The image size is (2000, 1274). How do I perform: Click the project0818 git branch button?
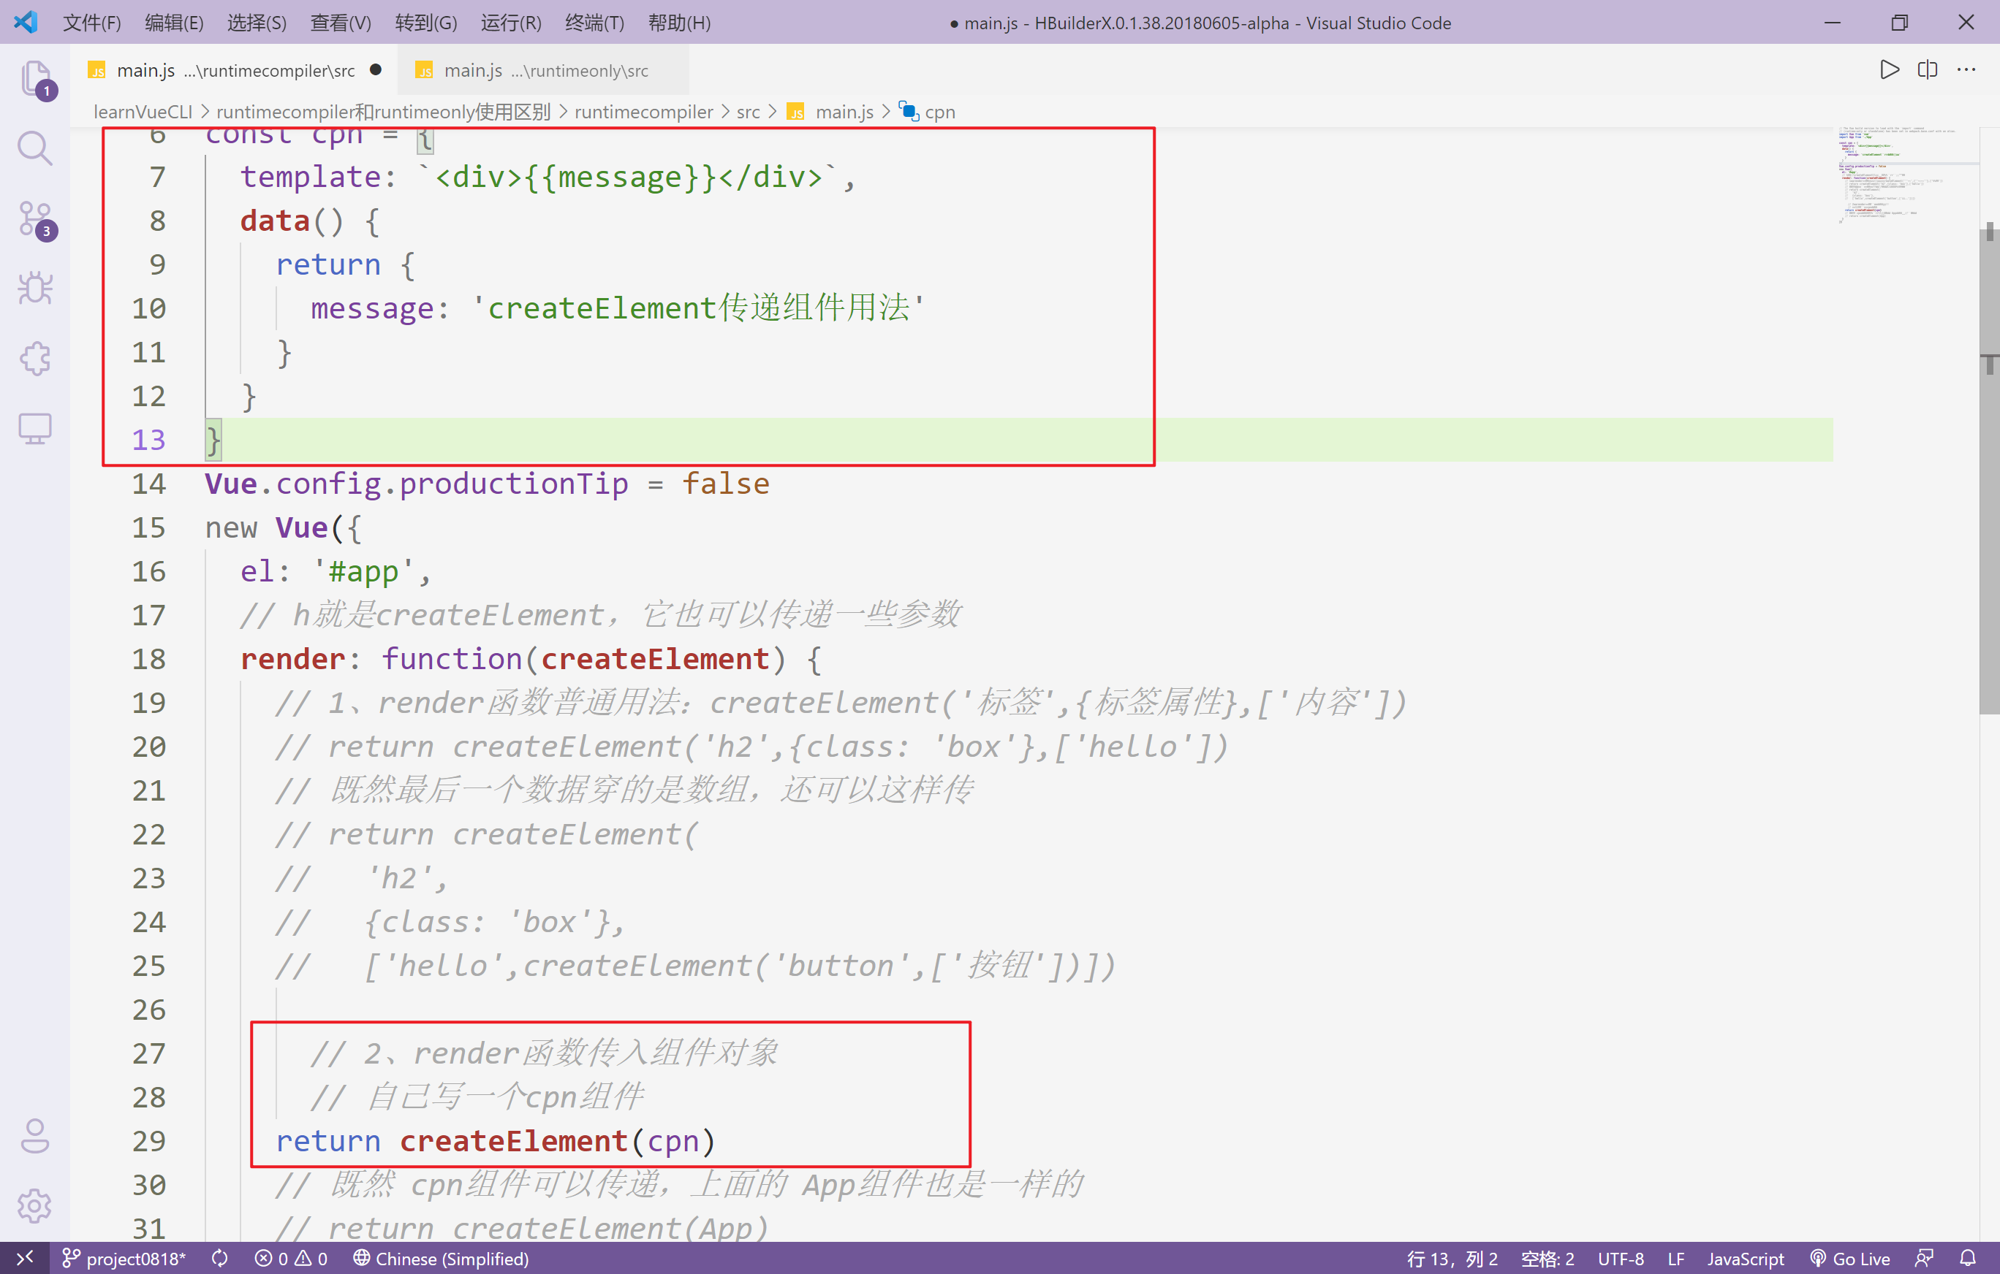[x=124, y=1258]
